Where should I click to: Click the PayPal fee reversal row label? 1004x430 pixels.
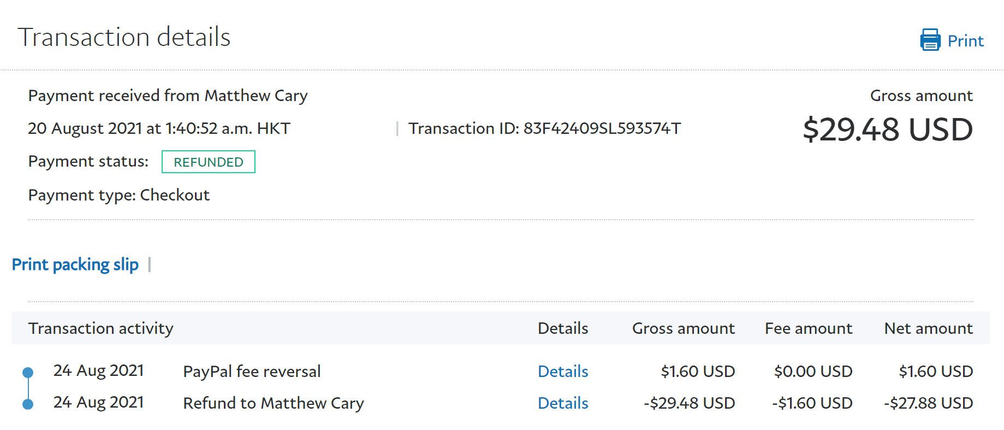click(x=252, y=372)
